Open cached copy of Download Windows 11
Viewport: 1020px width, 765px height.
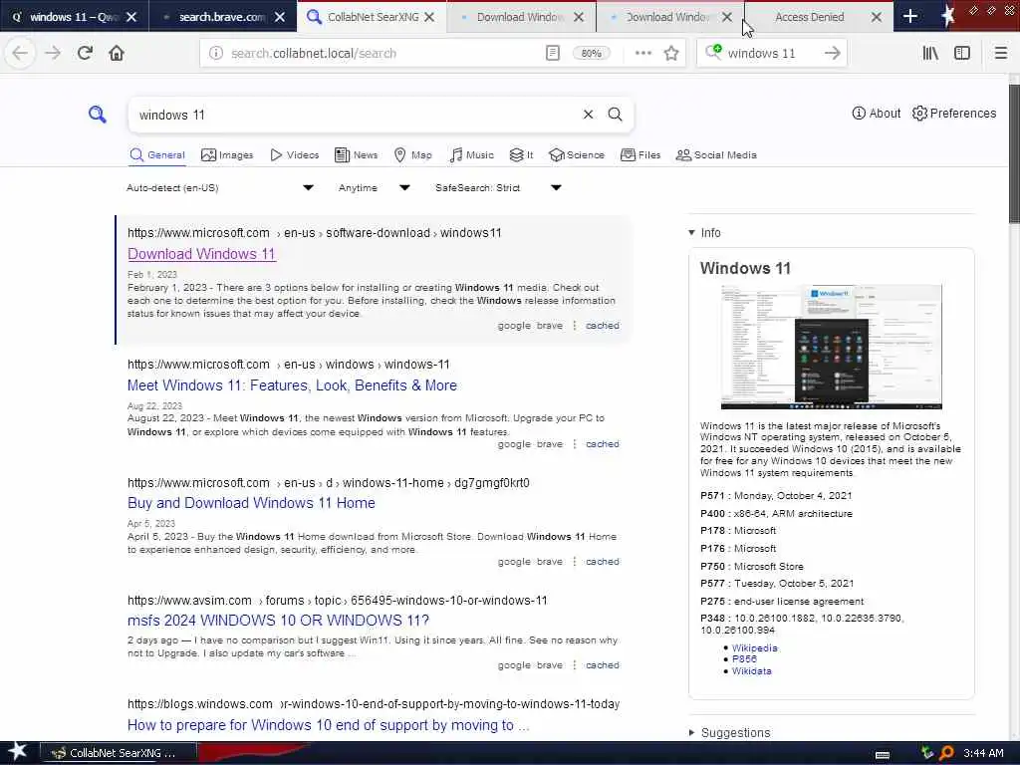tap(603, 326)
